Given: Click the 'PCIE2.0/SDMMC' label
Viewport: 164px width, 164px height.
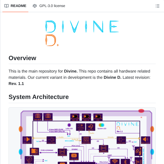Looking at the screenshot, I should tap(47, 150).
